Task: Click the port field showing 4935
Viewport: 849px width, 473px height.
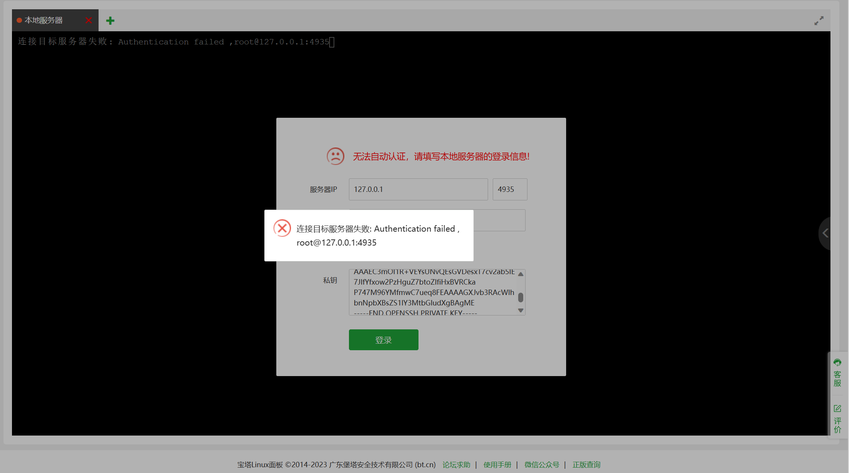Action: (x=510, y=189)
